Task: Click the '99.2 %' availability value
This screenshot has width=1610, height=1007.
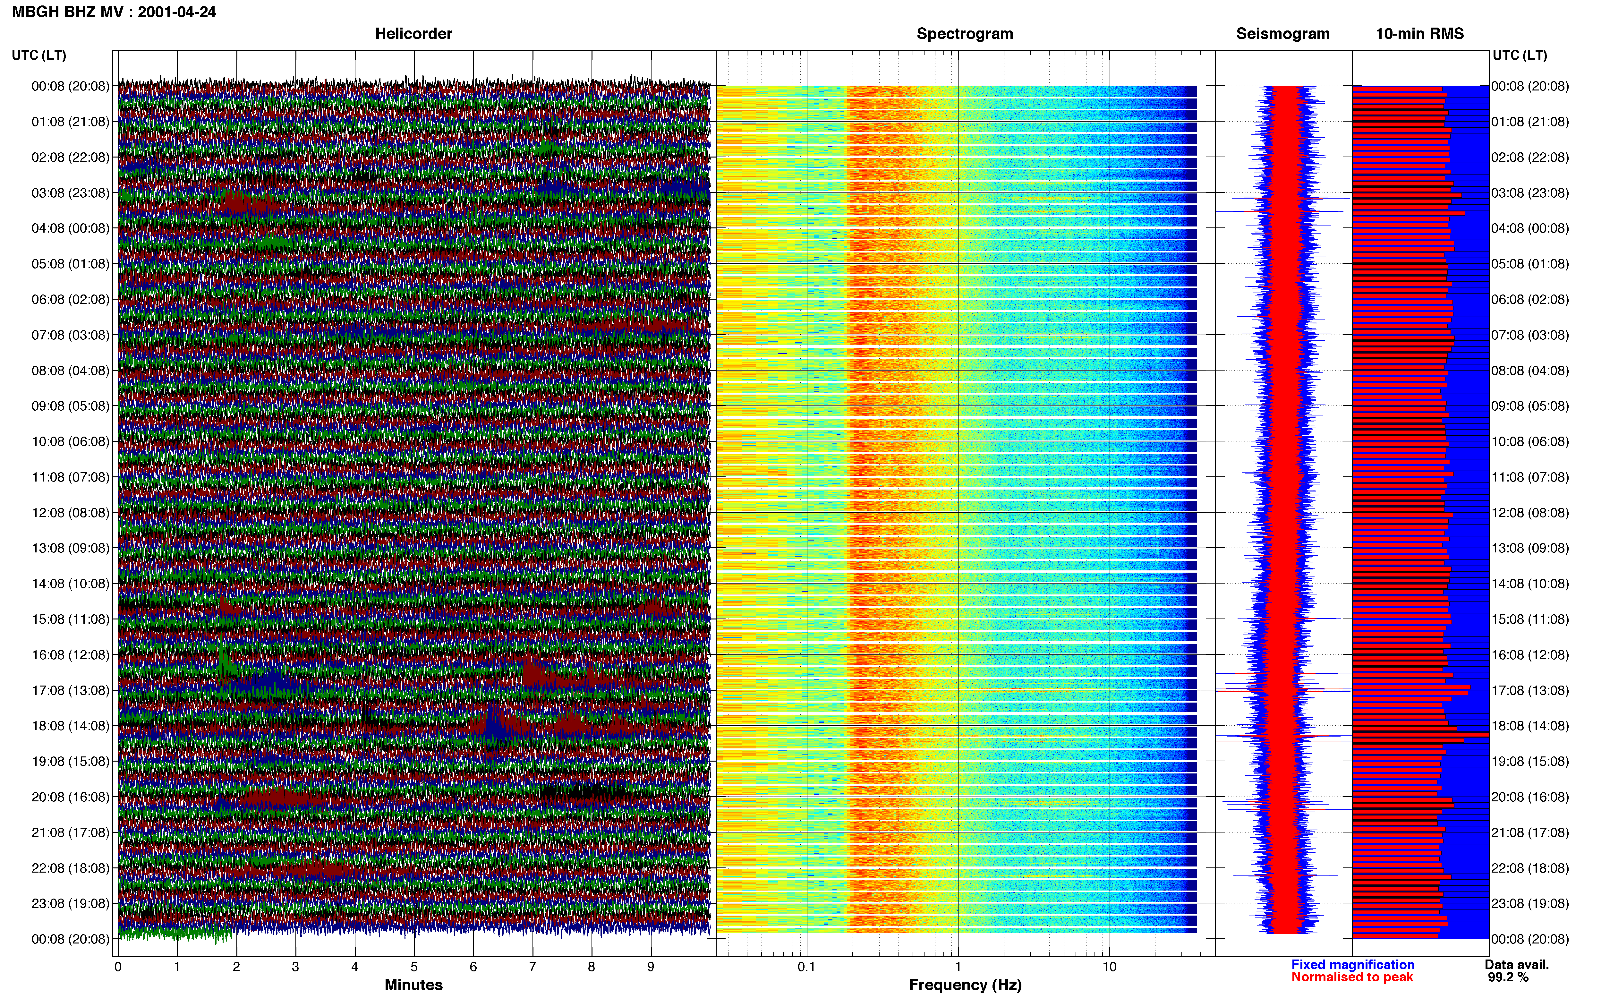Action: [1508, 977]
